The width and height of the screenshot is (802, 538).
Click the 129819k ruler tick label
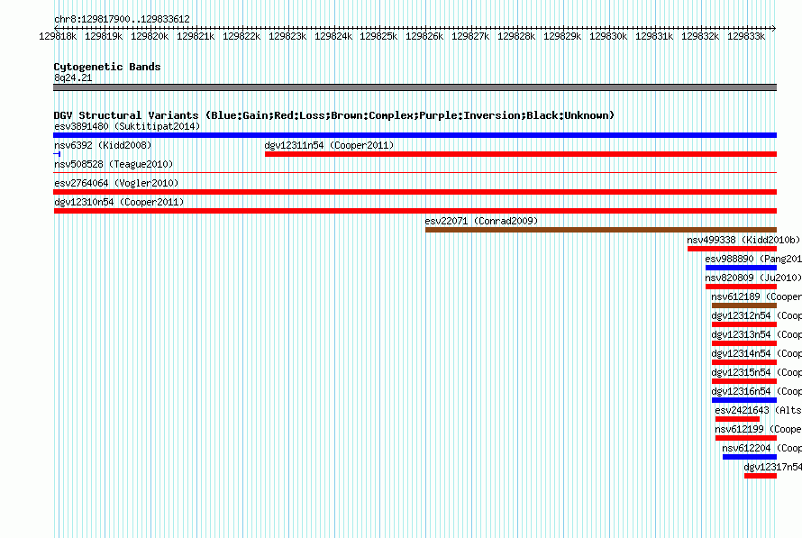coord(104,36)
